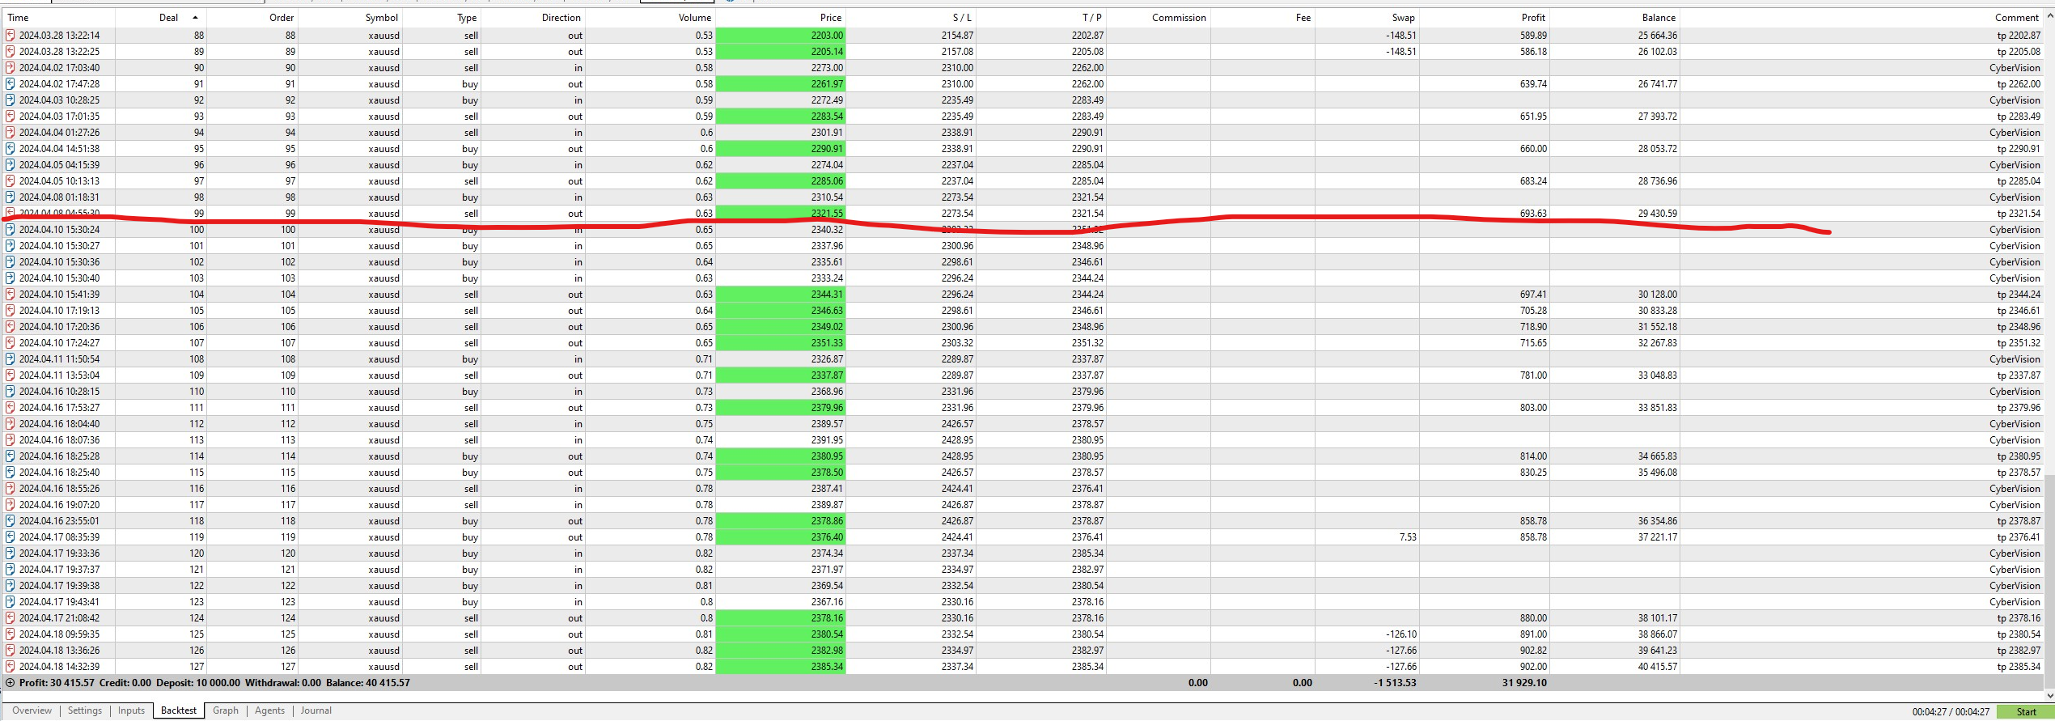Click the Profit column header
The height and width of the screenshot is (721, 2055).
click(1533, 18)
